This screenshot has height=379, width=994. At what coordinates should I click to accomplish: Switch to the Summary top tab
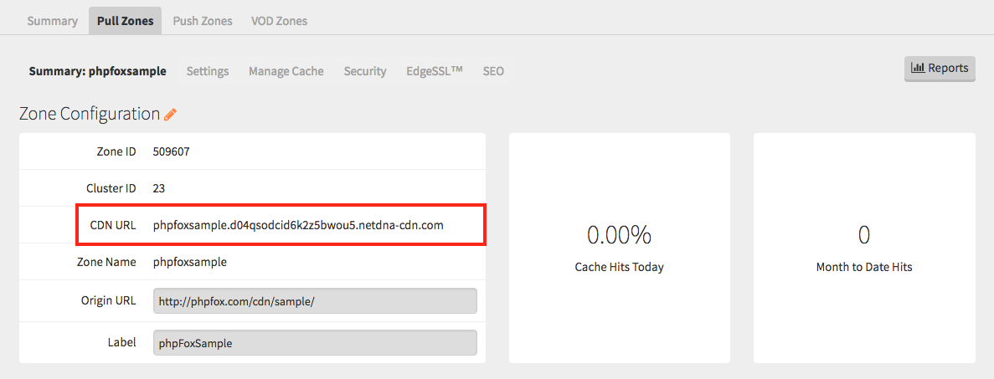(52, 21)
